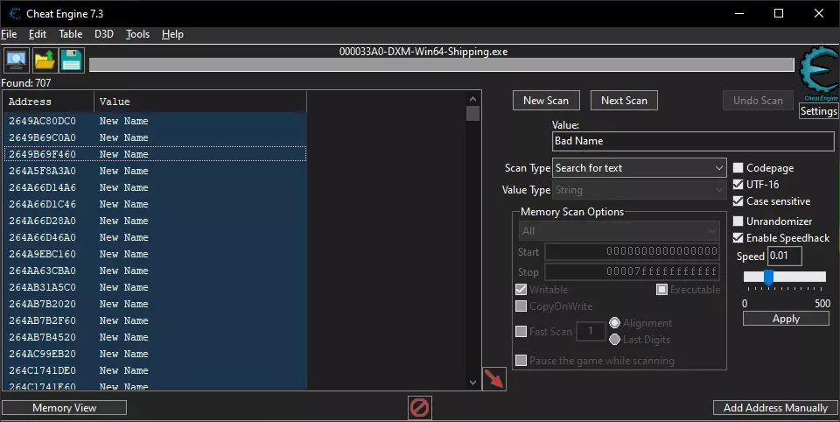Image resolution: width=840 pixels, height=422 pixels.
Task: Click the New Scan button
Action: 546,101
